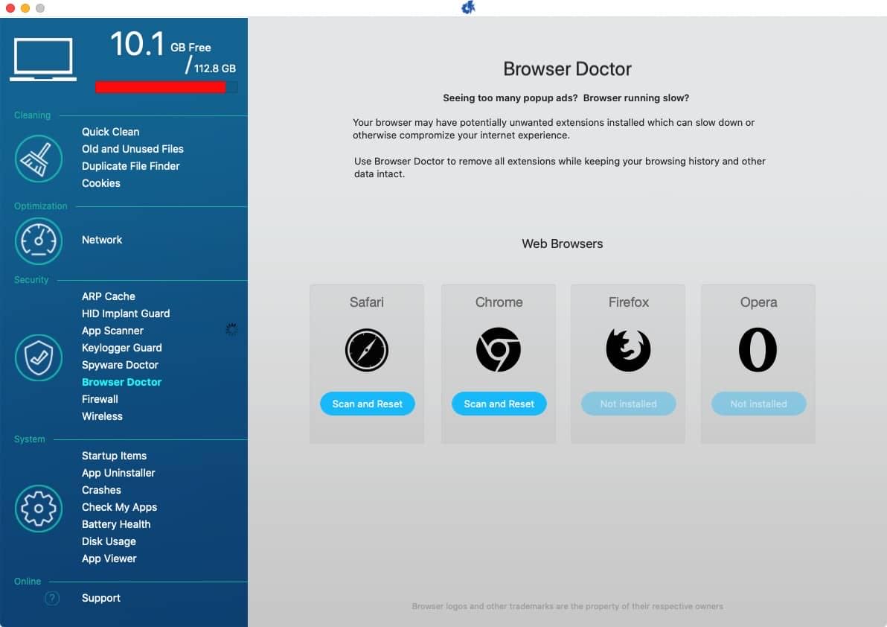
Task: Click the Support question mark icon
Action: (x=52, y=598)
